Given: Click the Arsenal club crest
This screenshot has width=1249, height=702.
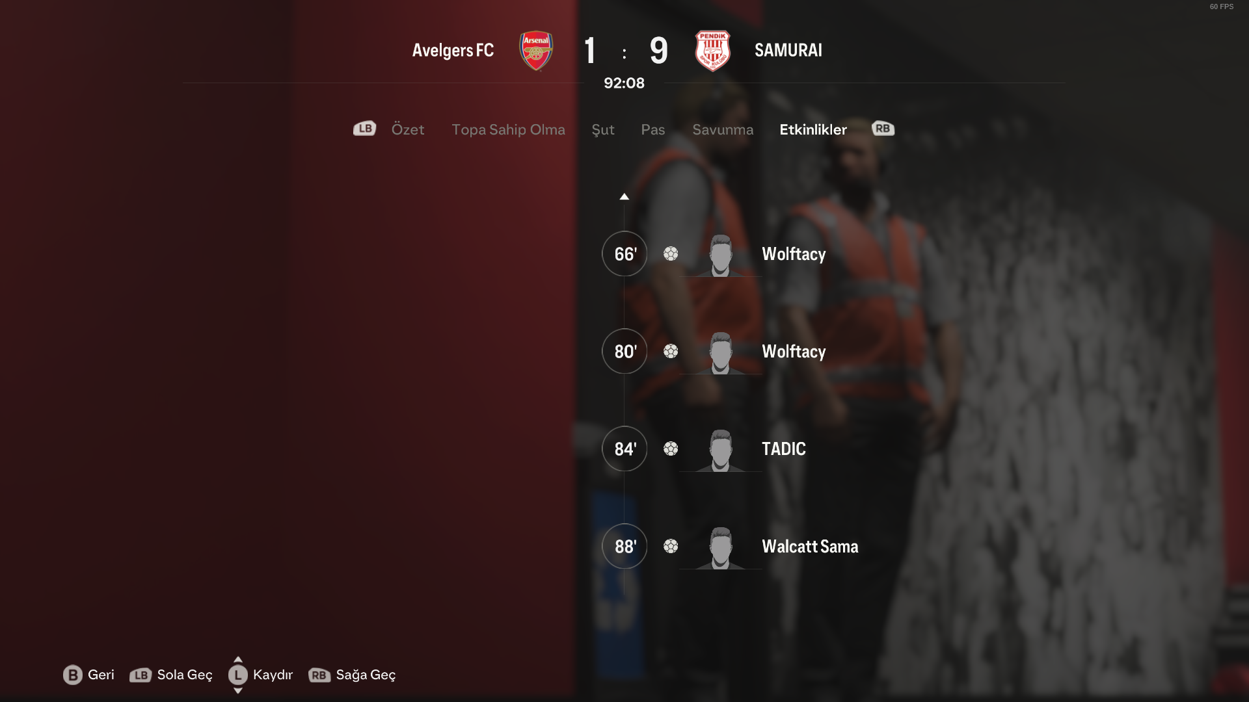Looking at the screenshot, I should 536,51.
